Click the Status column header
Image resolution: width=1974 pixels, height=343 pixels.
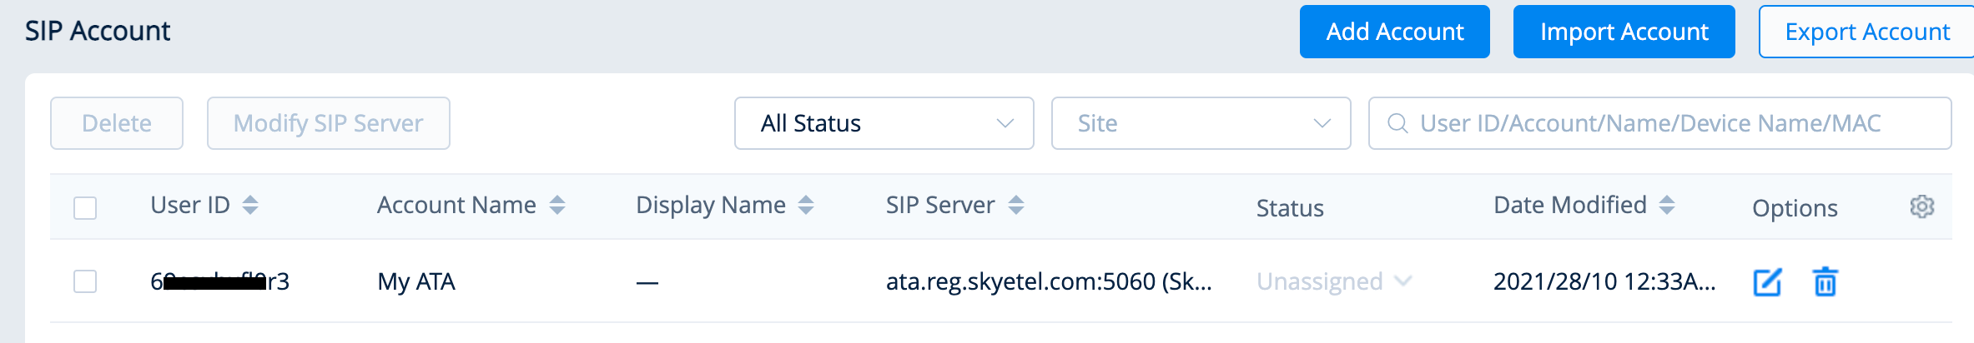1290,208
